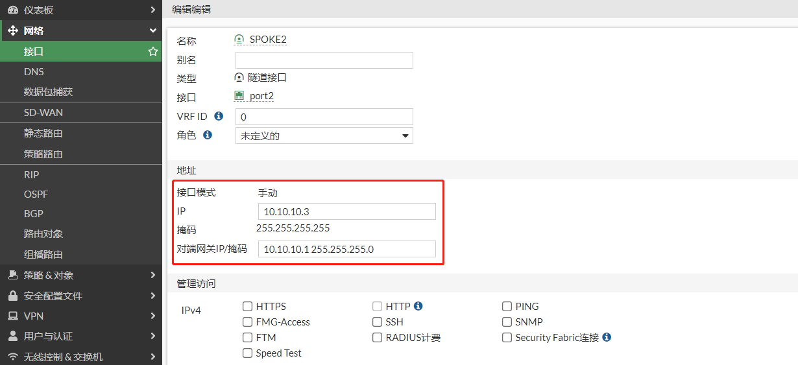Image resolution: width=798 pixels, height=365 pixels.
Task: Click the VPN monitor icon in sidebar
Action: coord(12,316)
